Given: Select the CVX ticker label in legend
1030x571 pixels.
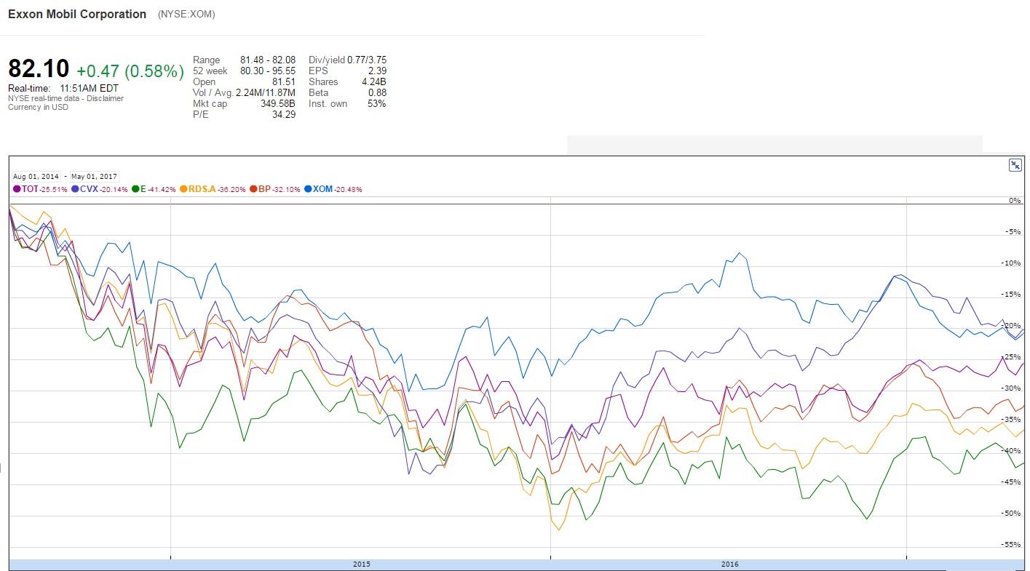Looking at the screenshot, I should click(x=89, y=189).
